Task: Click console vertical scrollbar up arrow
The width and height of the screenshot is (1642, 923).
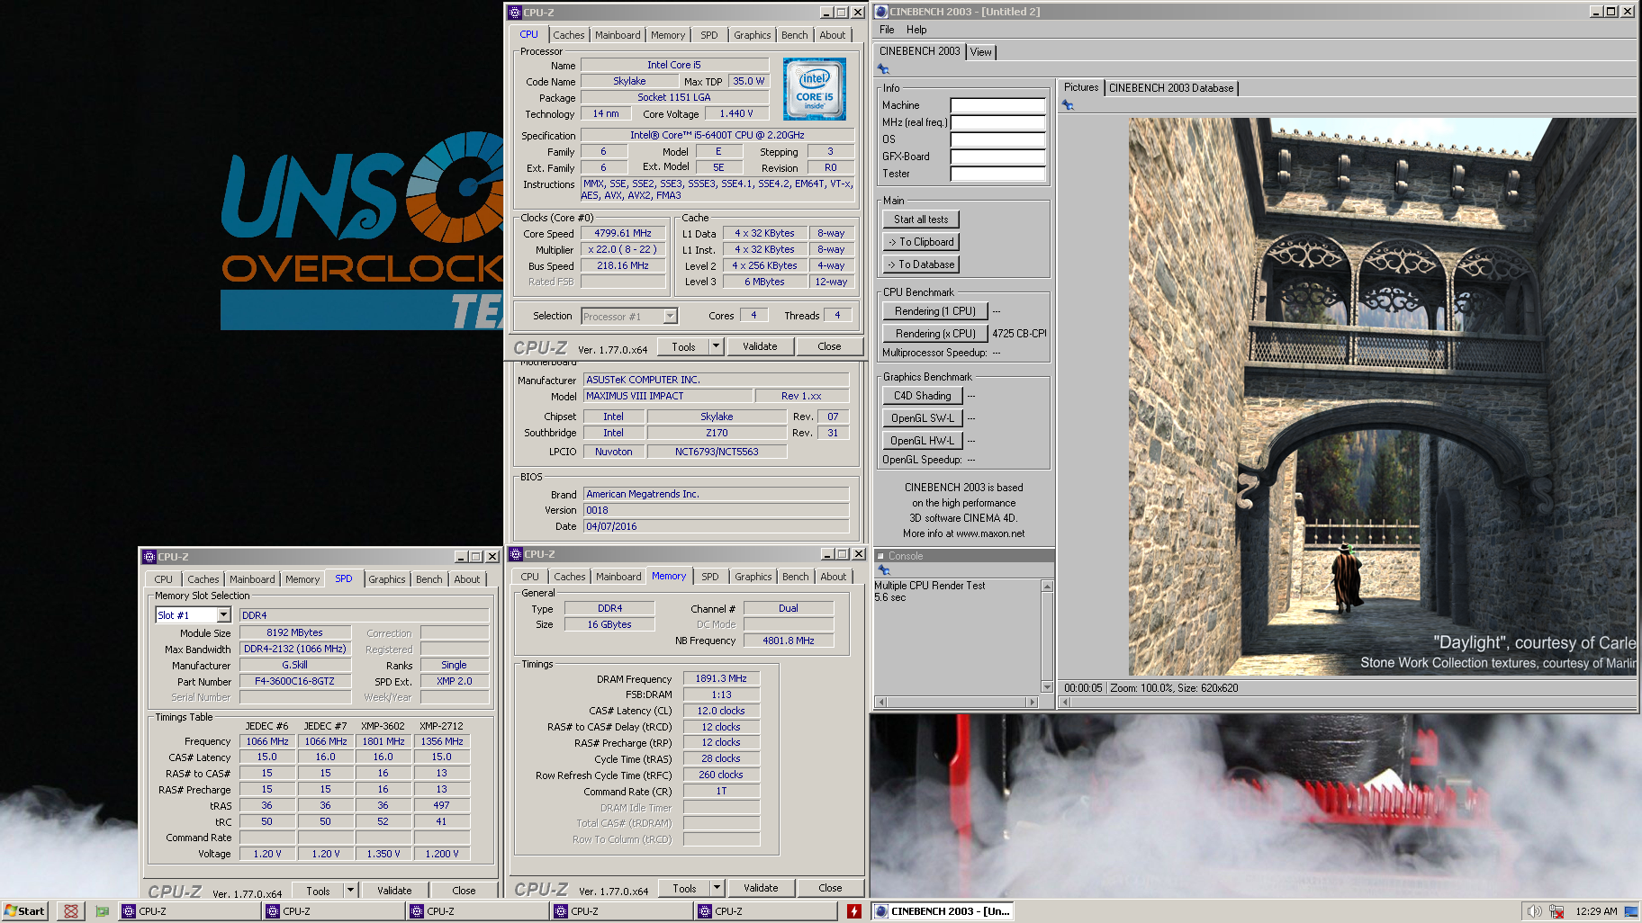Action: click(x=1047, y=587)
